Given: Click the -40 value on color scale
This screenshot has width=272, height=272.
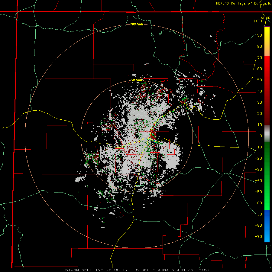Looking at the screenshot, I should [258, 181].
